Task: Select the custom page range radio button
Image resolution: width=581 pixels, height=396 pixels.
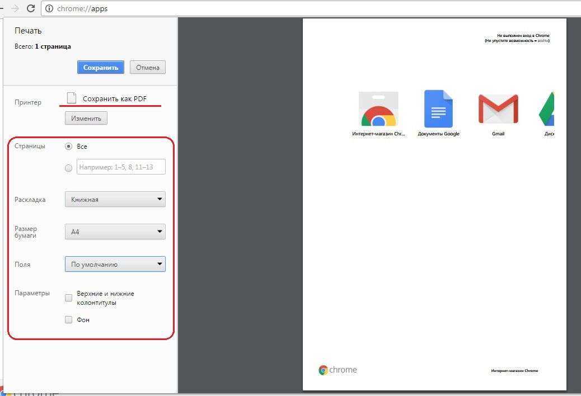Action: (68, 168)
